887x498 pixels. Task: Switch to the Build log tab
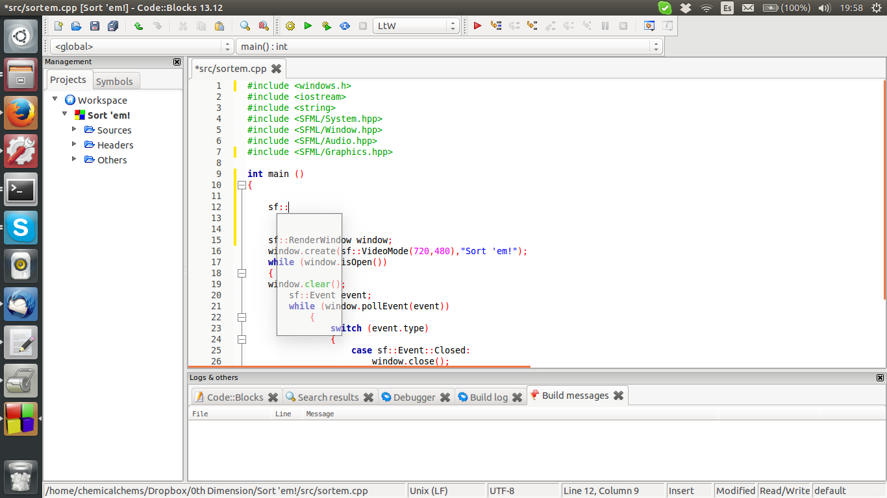[488, 397]
